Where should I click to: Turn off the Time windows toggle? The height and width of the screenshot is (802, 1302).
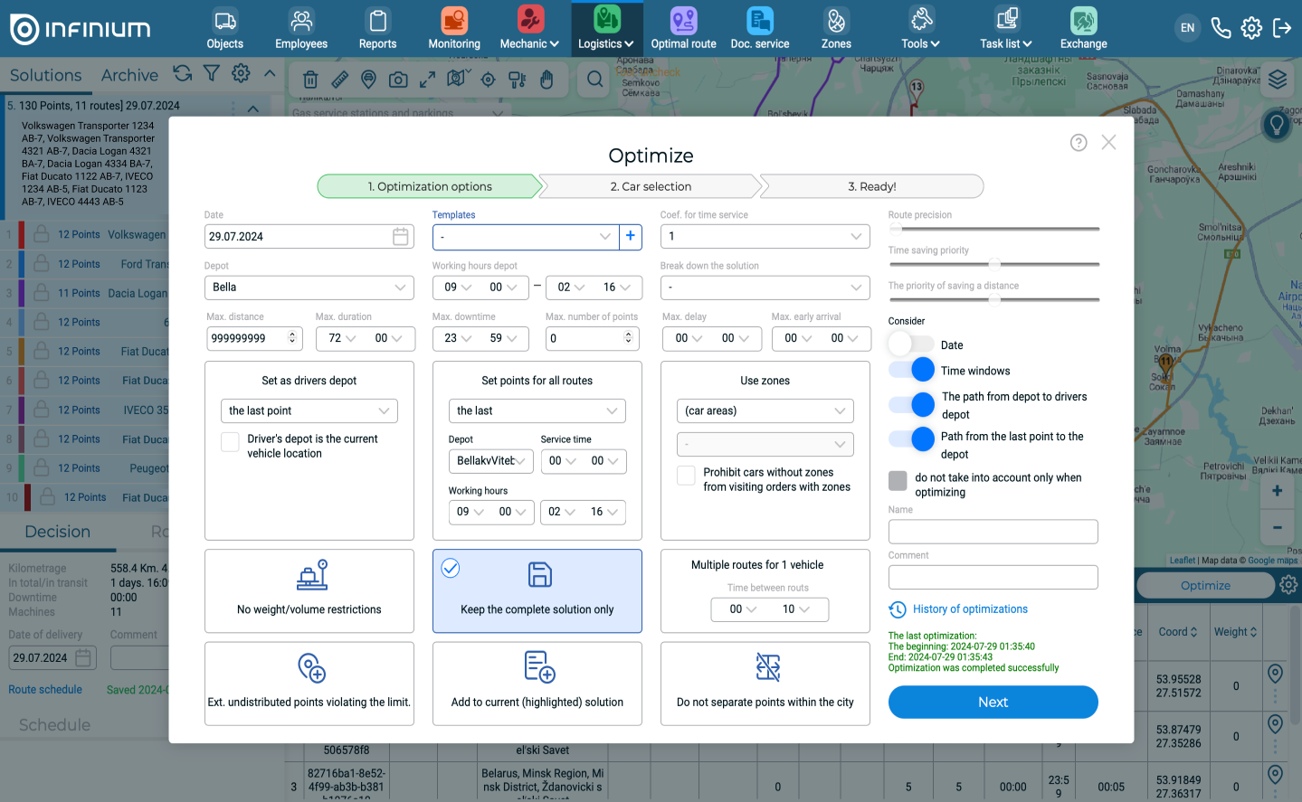911,370
